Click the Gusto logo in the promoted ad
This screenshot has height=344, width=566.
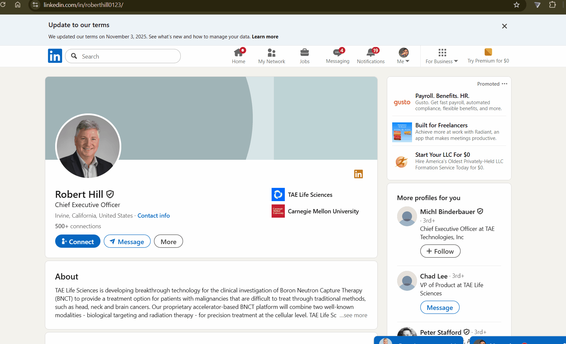(401, 102)
